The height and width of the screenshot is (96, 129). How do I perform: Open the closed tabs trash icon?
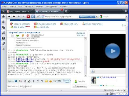pos(126,11)
